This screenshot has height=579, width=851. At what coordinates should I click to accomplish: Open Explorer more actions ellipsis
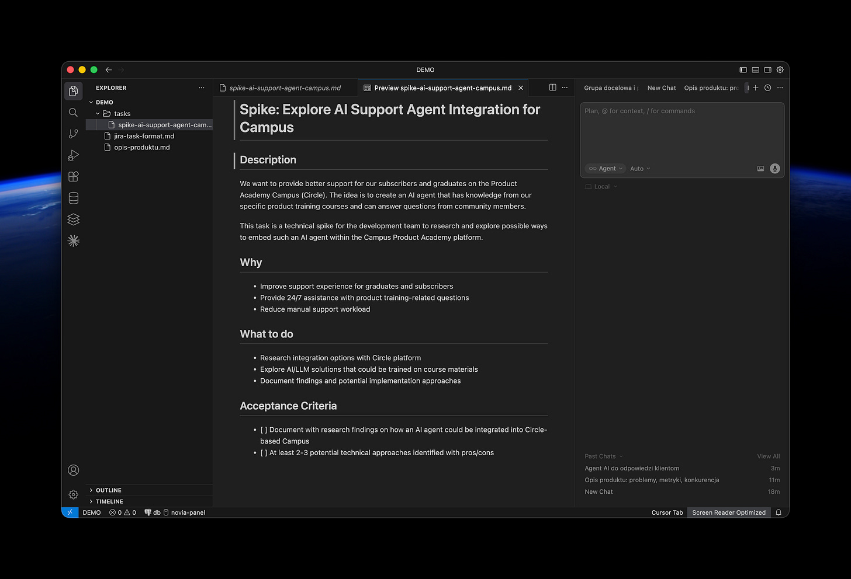coord(202,88)
